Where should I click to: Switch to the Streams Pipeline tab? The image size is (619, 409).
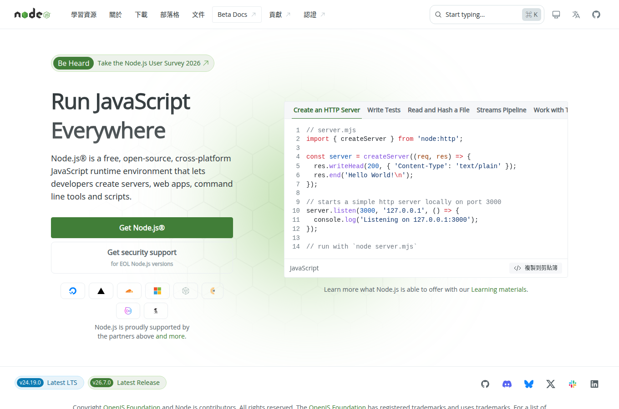click(x=501, y=110)
